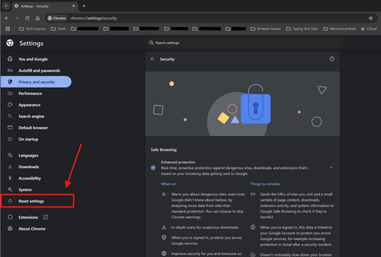Open About Chrome page
The height and width of the screenshot is (257, 381).
[x=31, y=229]
